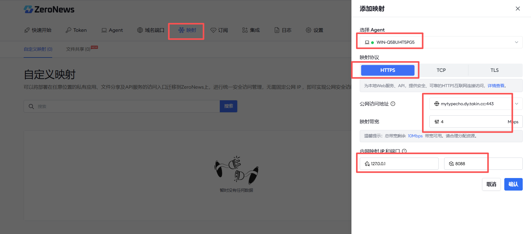The height and width of the screenshot is (234, 531).
Task: Click the 详情查看 link
Action: (x=496, y=86)
